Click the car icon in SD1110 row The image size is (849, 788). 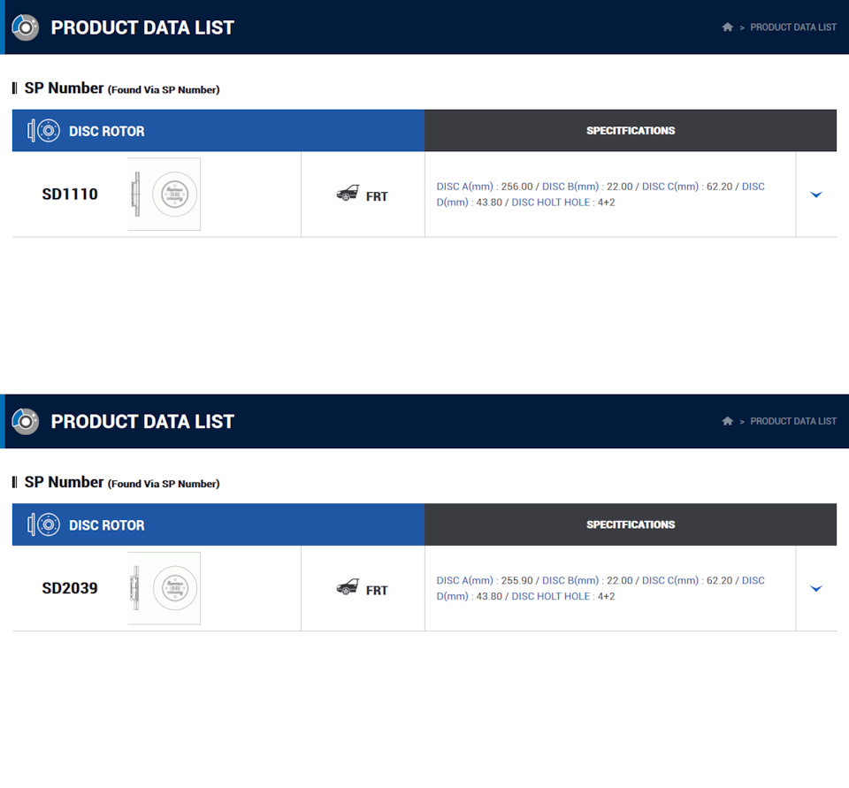coord(347,194)
